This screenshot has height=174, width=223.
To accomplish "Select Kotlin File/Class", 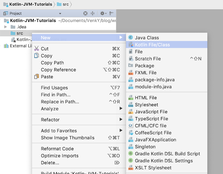I will tap(167, 44).
